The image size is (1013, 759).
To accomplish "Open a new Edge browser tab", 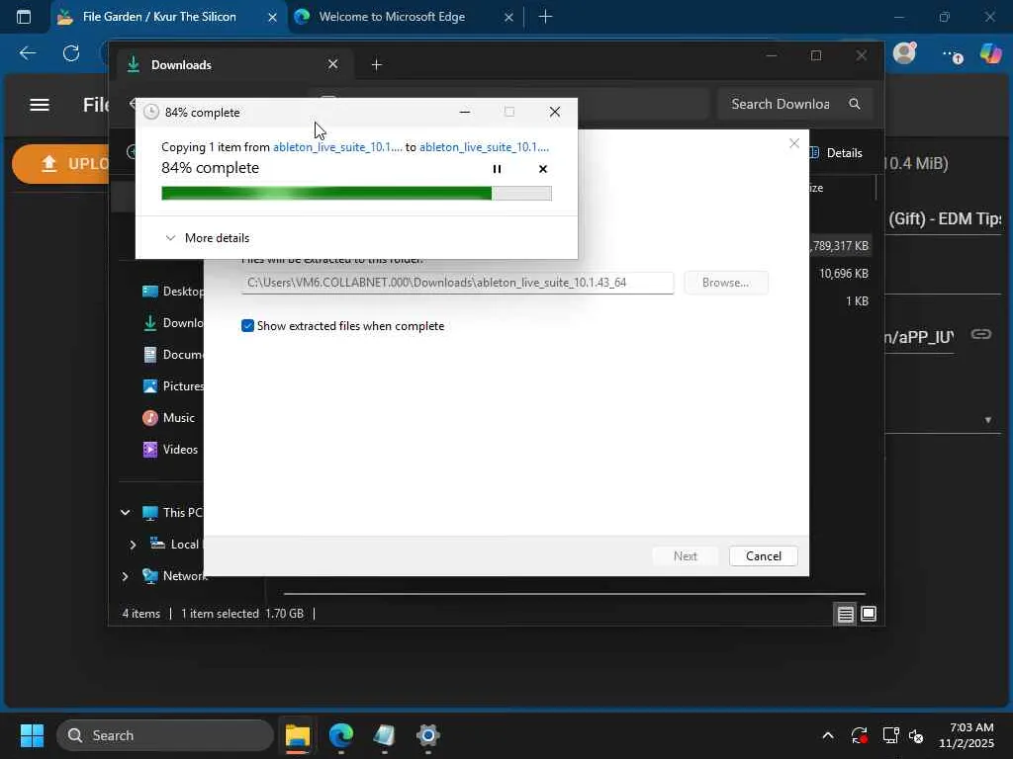I will coord(545,17).
